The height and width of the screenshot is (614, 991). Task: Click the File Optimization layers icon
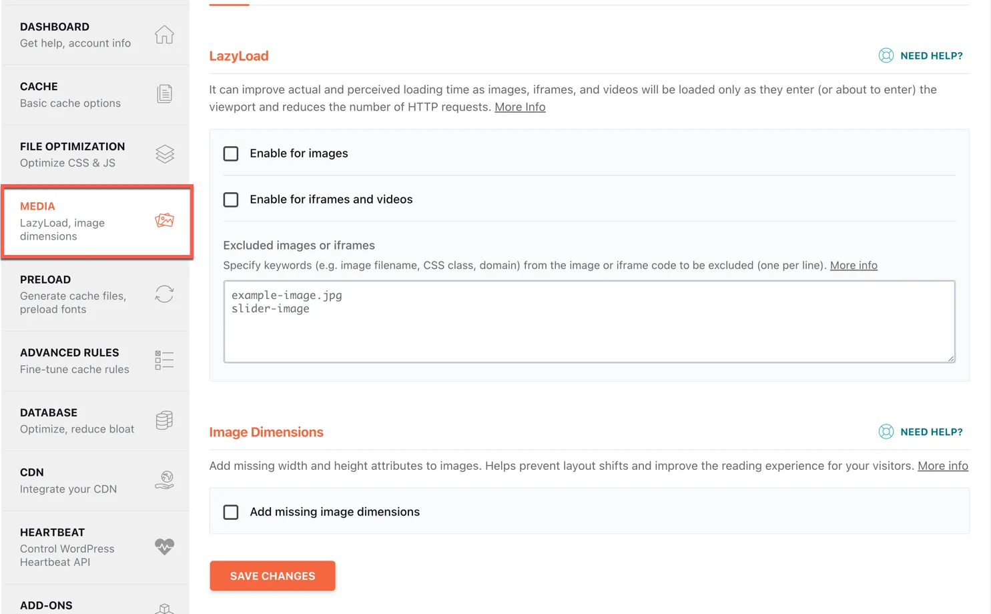point(164,153)
